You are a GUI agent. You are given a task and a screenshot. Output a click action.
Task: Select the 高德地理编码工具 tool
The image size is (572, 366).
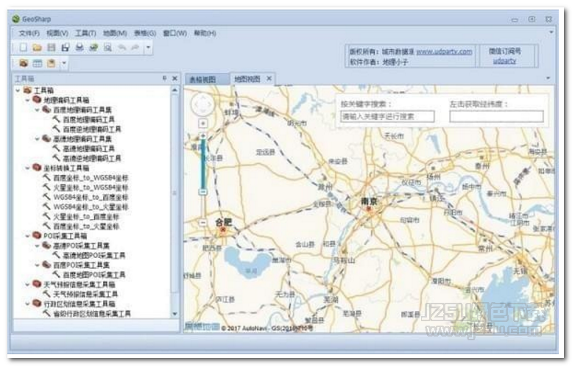[88, 148]
